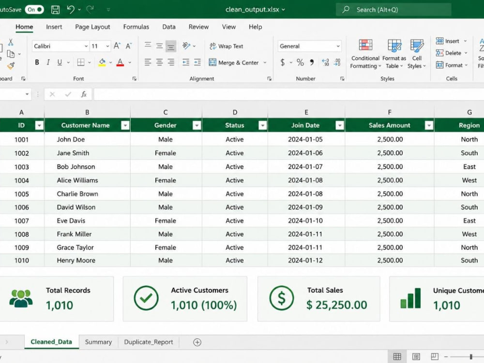The height and width of the screenshot is (363, 484).
Task: Click Format as Table button
Action: coord(394,54)
